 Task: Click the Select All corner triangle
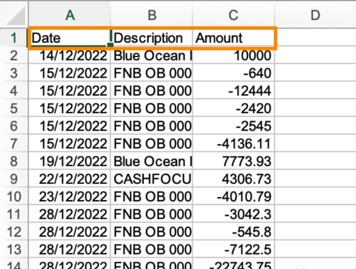pyautogui.click(x=16, y=16)
